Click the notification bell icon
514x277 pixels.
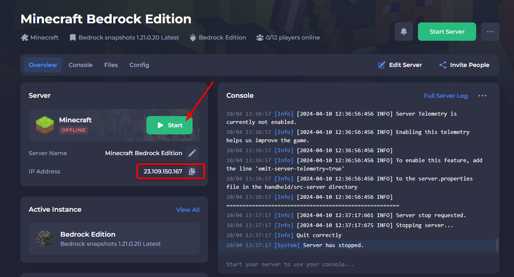(403, 32)
